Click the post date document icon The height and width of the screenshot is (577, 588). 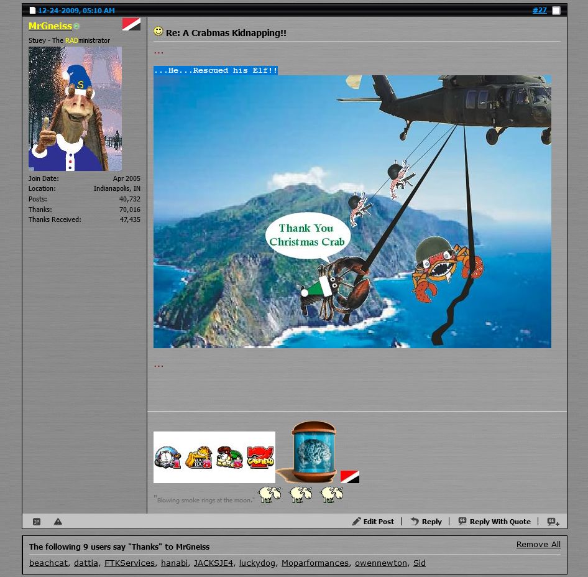coord(32,11)
